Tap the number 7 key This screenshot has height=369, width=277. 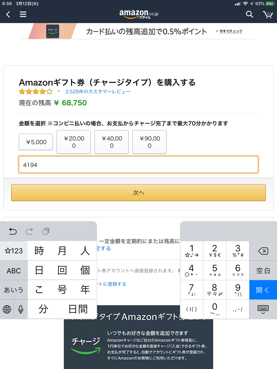click(192, 290)
